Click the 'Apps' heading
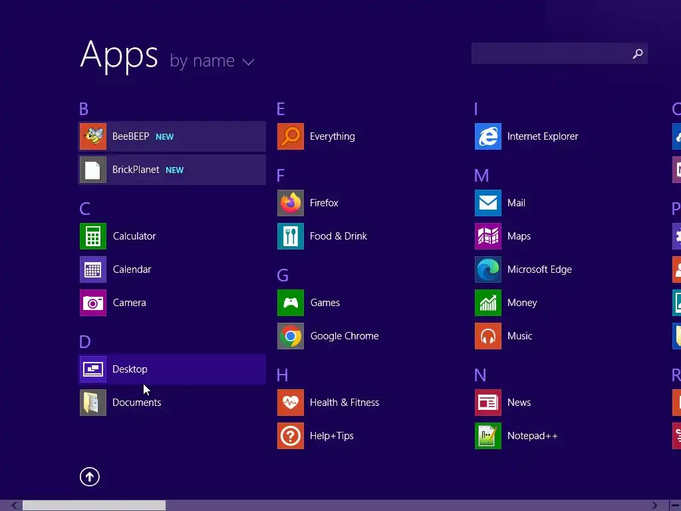Viewport: 681px width, 511px height. [x=119, y=56]
